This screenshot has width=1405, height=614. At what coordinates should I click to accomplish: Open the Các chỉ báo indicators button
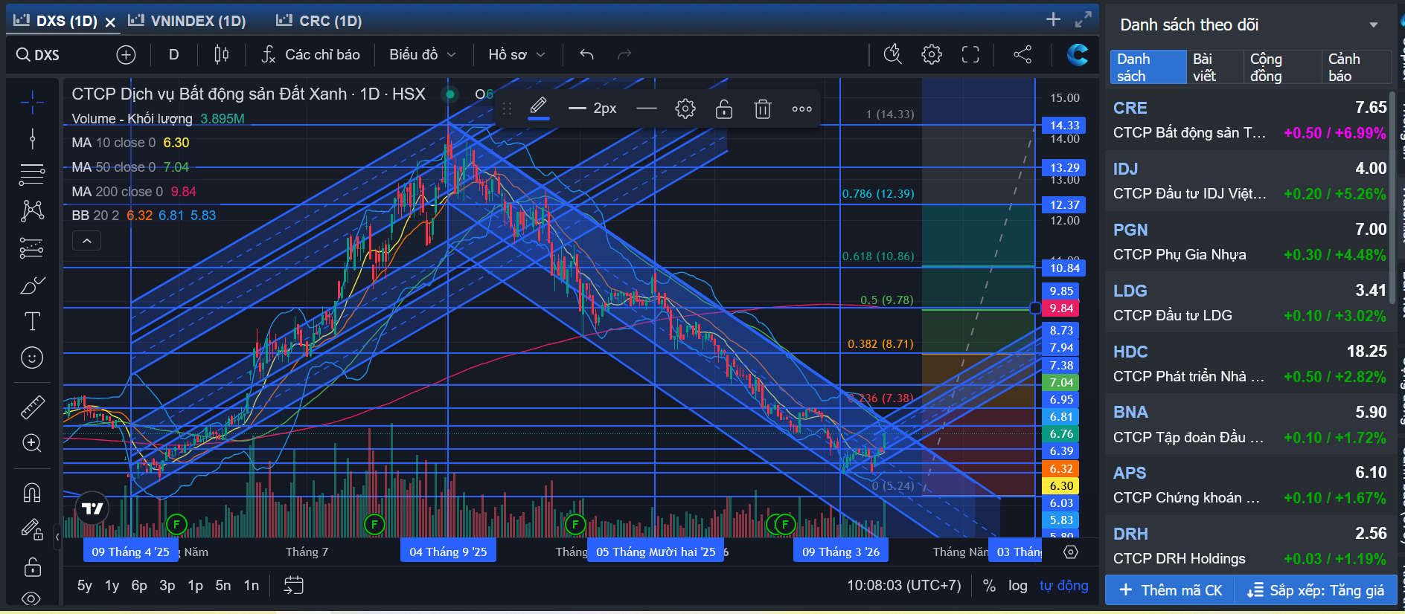[311, 54]
